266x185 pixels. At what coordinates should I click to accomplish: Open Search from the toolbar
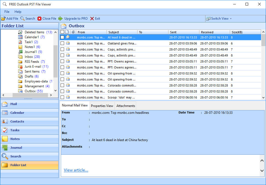(27, 18)
